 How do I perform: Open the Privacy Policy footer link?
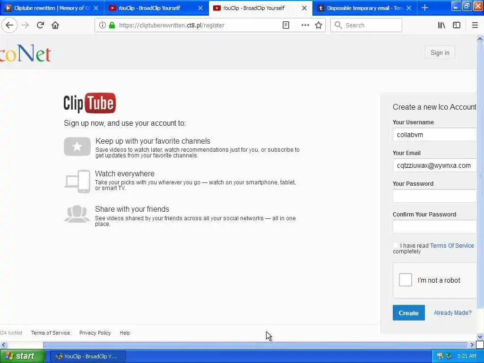pyautogui.click(x=95, y=333)
